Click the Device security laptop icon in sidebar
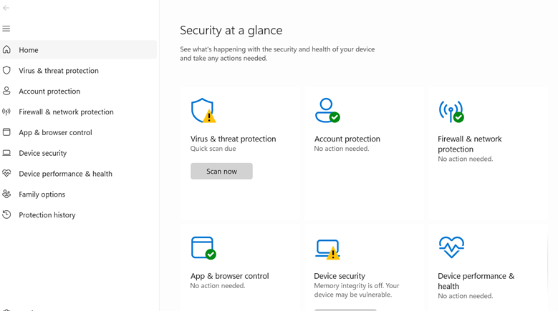The image size is (558, 311). click(6, 153)
